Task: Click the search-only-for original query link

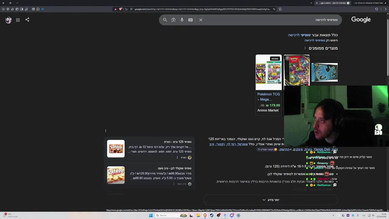Action: (315, 40)
